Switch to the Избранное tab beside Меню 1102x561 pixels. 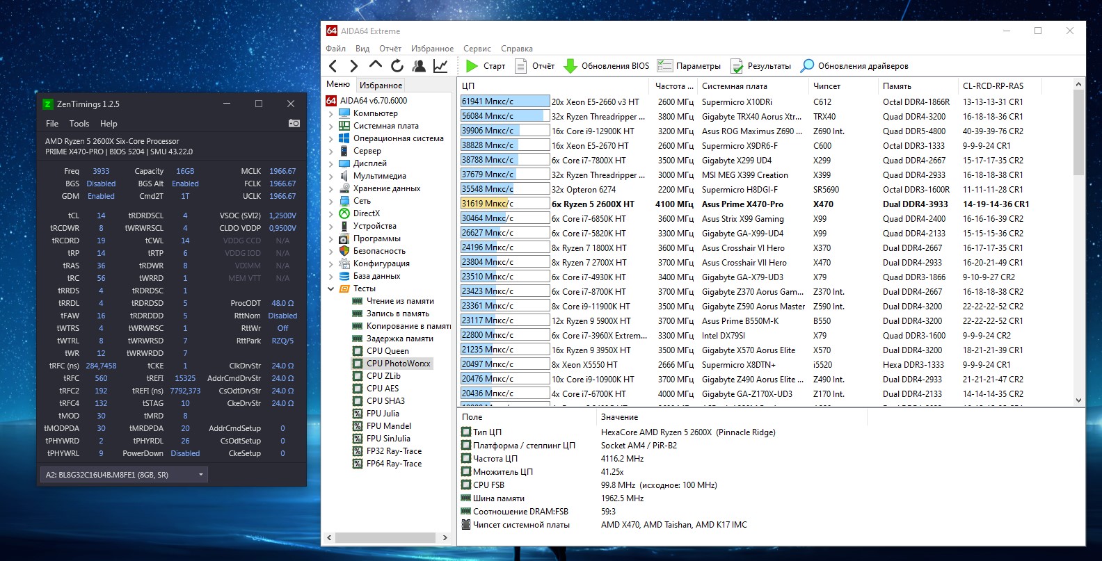coord(381,85)
